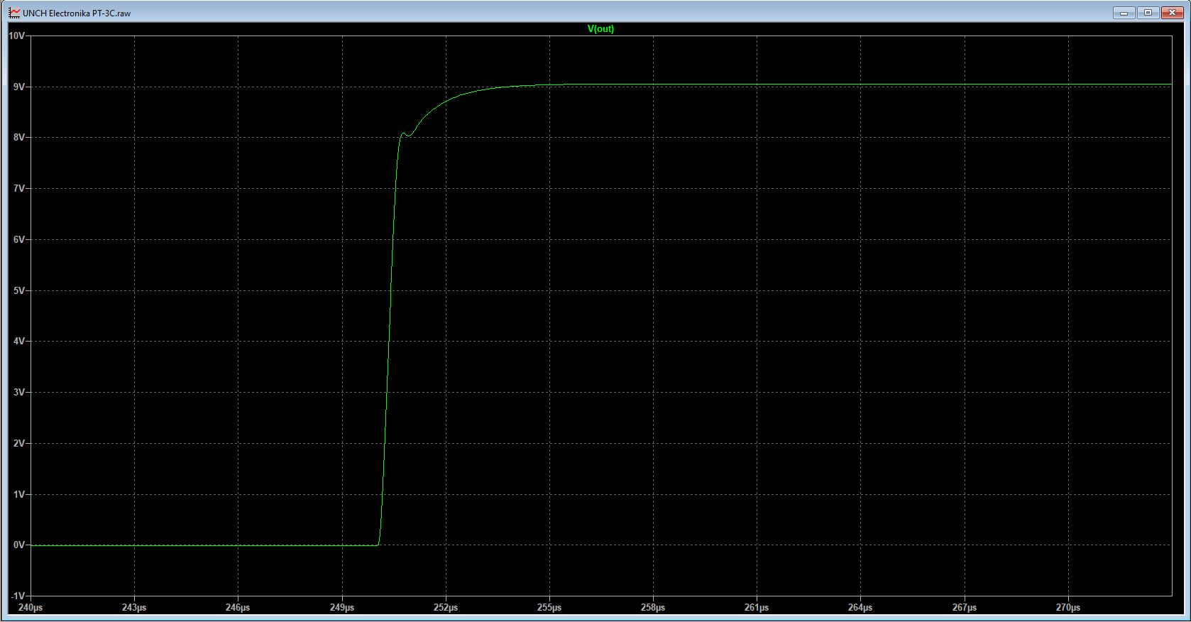Viewport: 1191px width, 622px height.
Task: Click the 3V vertical axis label
Action: [x=19, y=393]
